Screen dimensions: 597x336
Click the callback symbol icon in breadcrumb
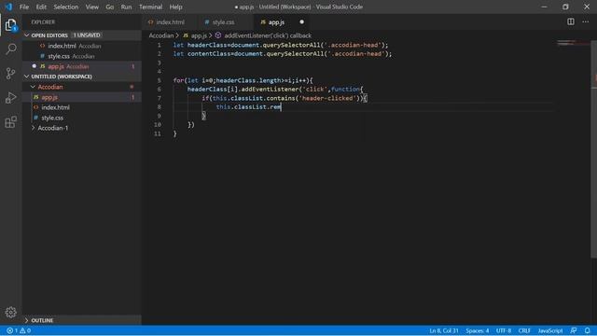pos(218,35)
